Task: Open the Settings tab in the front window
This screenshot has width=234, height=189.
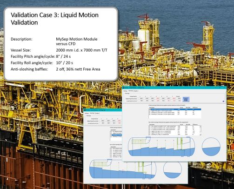Action: click(x=125, y=91)
